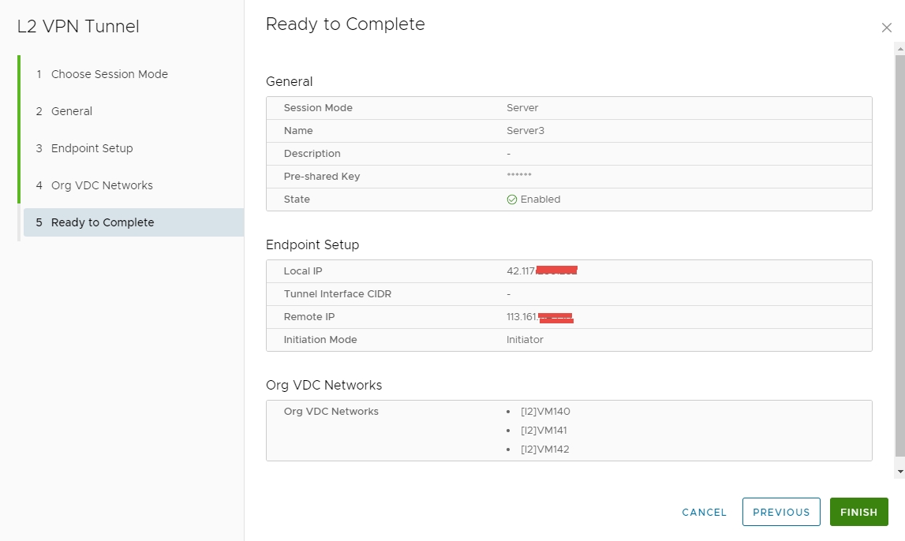Open the General wizard step
Image resolution: width=905 pixels, height=541 pixels.
[71, 111]
